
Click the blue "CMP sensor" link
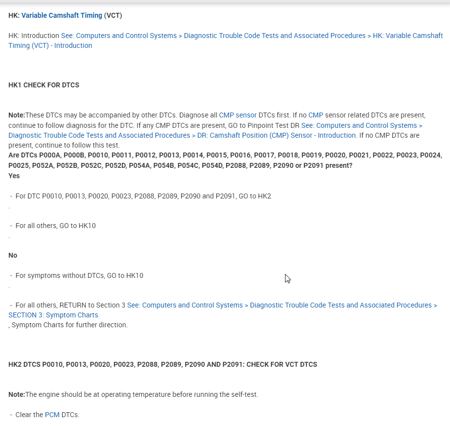point(238,115)
